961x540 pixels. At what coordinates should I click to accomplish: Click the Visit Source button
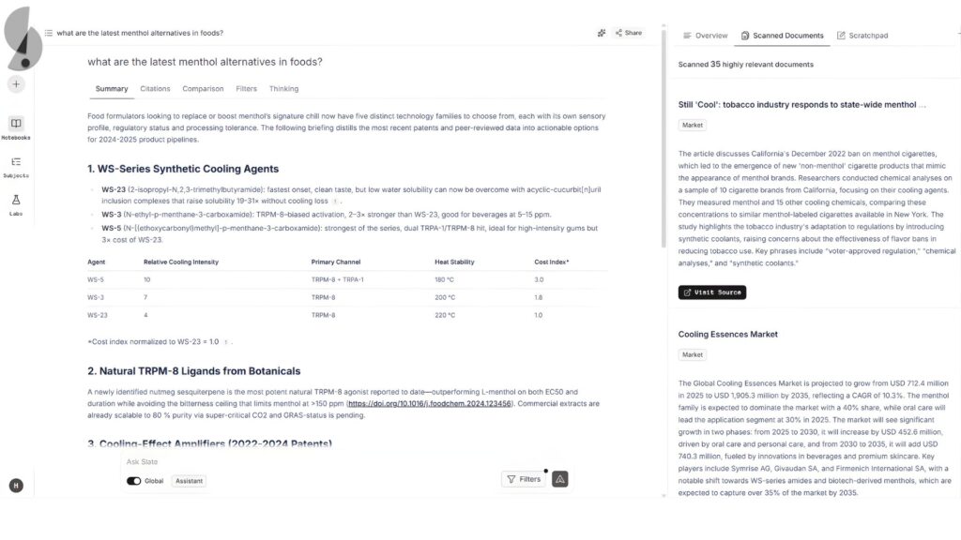(x=712, y=292)
